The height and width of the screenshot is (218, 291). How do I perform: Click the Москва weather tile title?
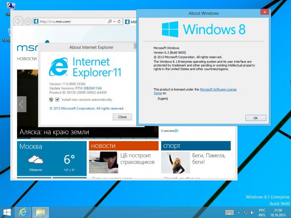(31, 146)
